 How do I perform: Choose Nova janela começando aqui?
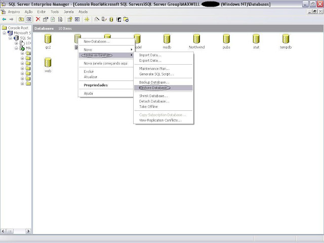[106, 63]
